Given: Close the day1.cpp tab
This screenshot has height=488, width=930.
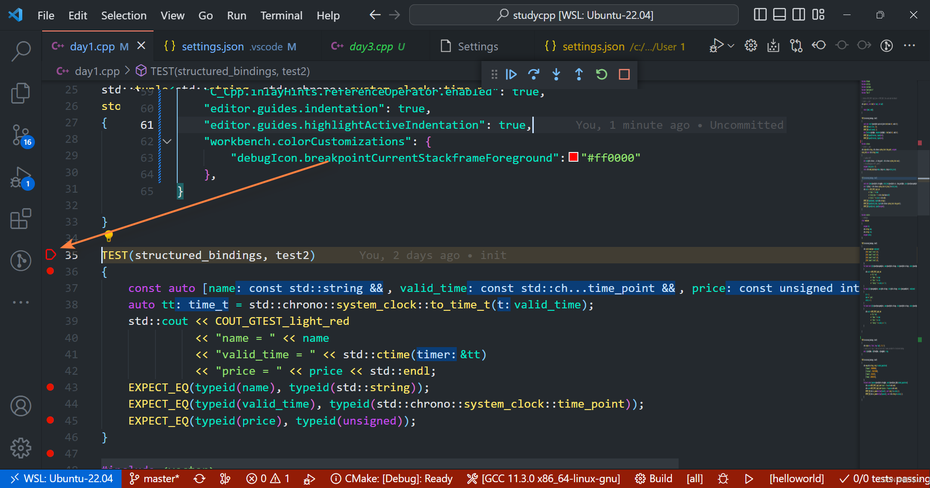Looking at the screenshot, I should [x=141, y=46].
